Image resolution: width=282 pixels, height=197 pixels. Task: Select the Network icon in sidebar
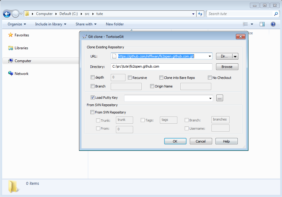(x=11, y=74)
